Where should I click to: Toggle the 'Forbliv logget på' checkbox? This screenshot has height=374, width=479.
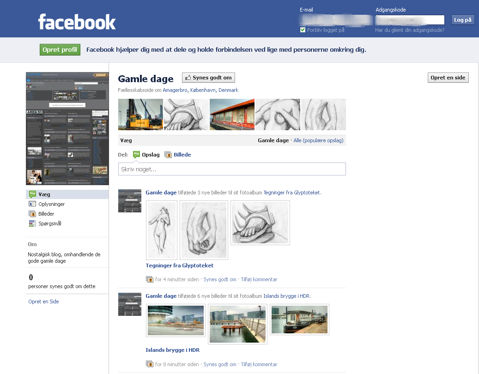point(303,30)
